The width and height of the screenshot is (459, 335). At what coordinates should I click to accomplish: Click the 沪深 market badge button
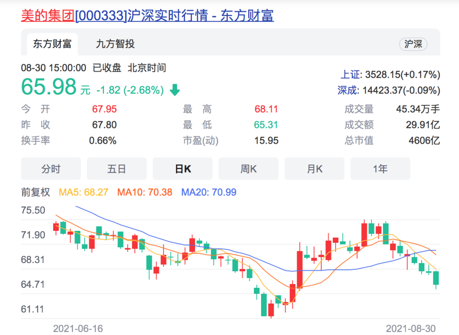pos(413,44)
